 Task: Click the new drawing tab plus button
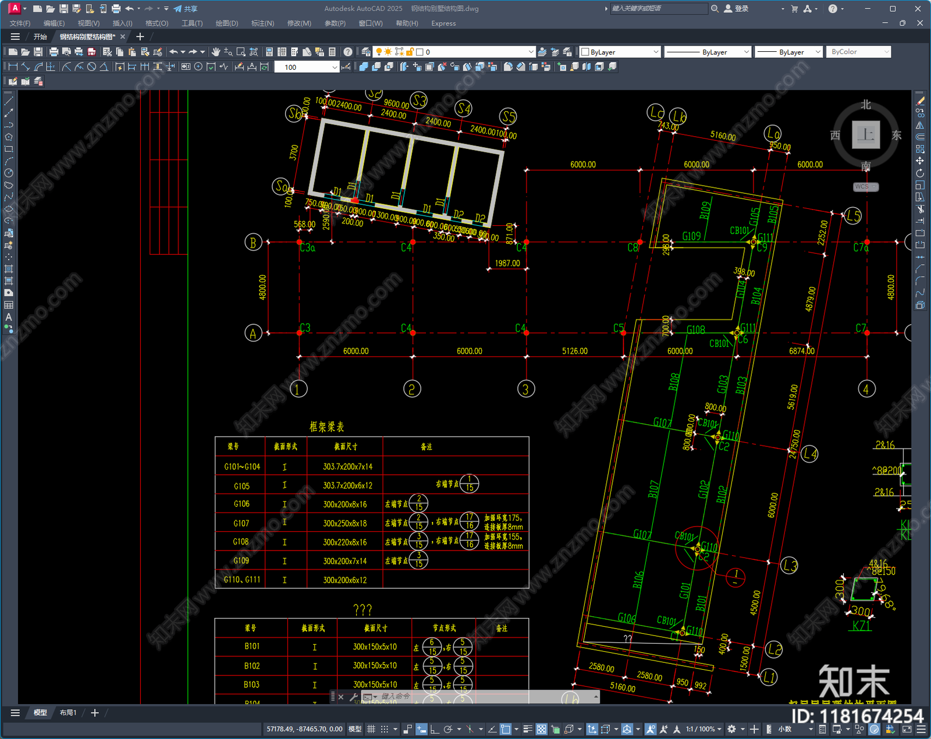(x=140, y=37)
